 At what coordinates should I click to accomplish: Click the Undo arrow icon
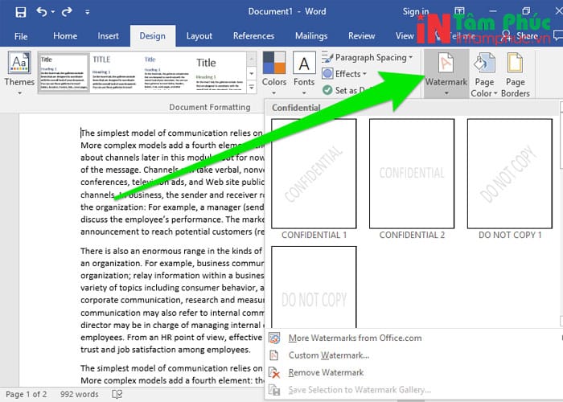point(43,12)
